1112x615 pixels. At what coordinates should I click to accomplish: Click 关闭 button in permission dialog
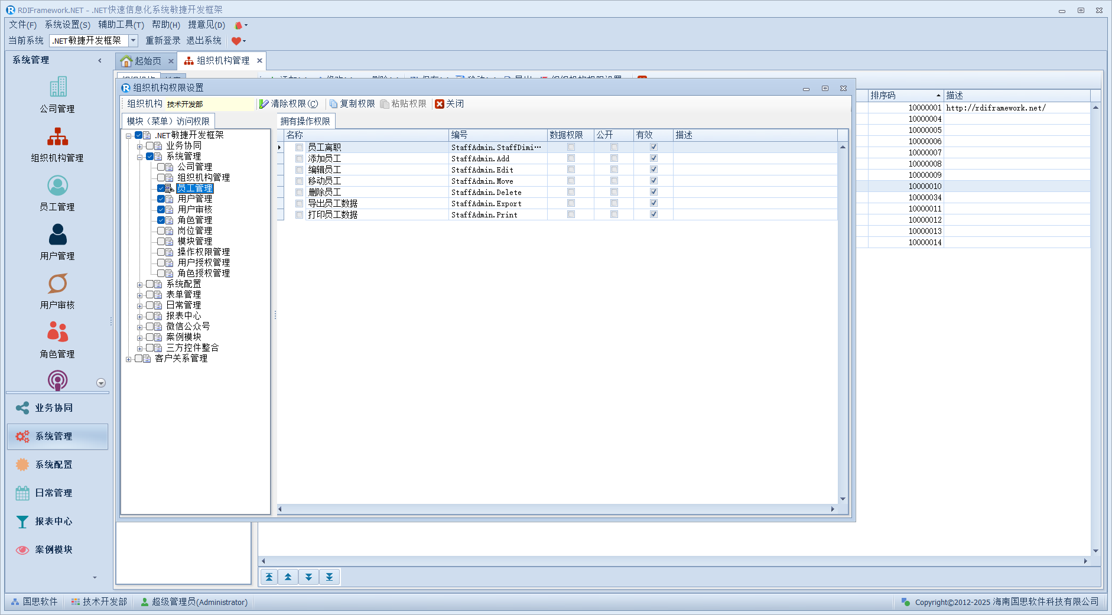point(450,104)
